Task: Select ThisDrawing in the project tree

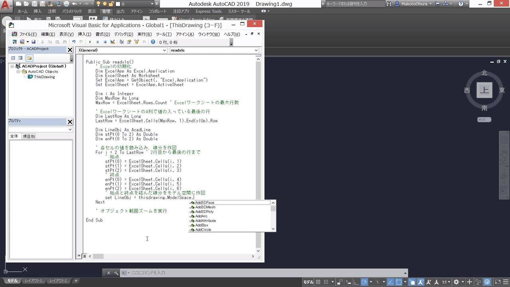Action: pos(44,77)
